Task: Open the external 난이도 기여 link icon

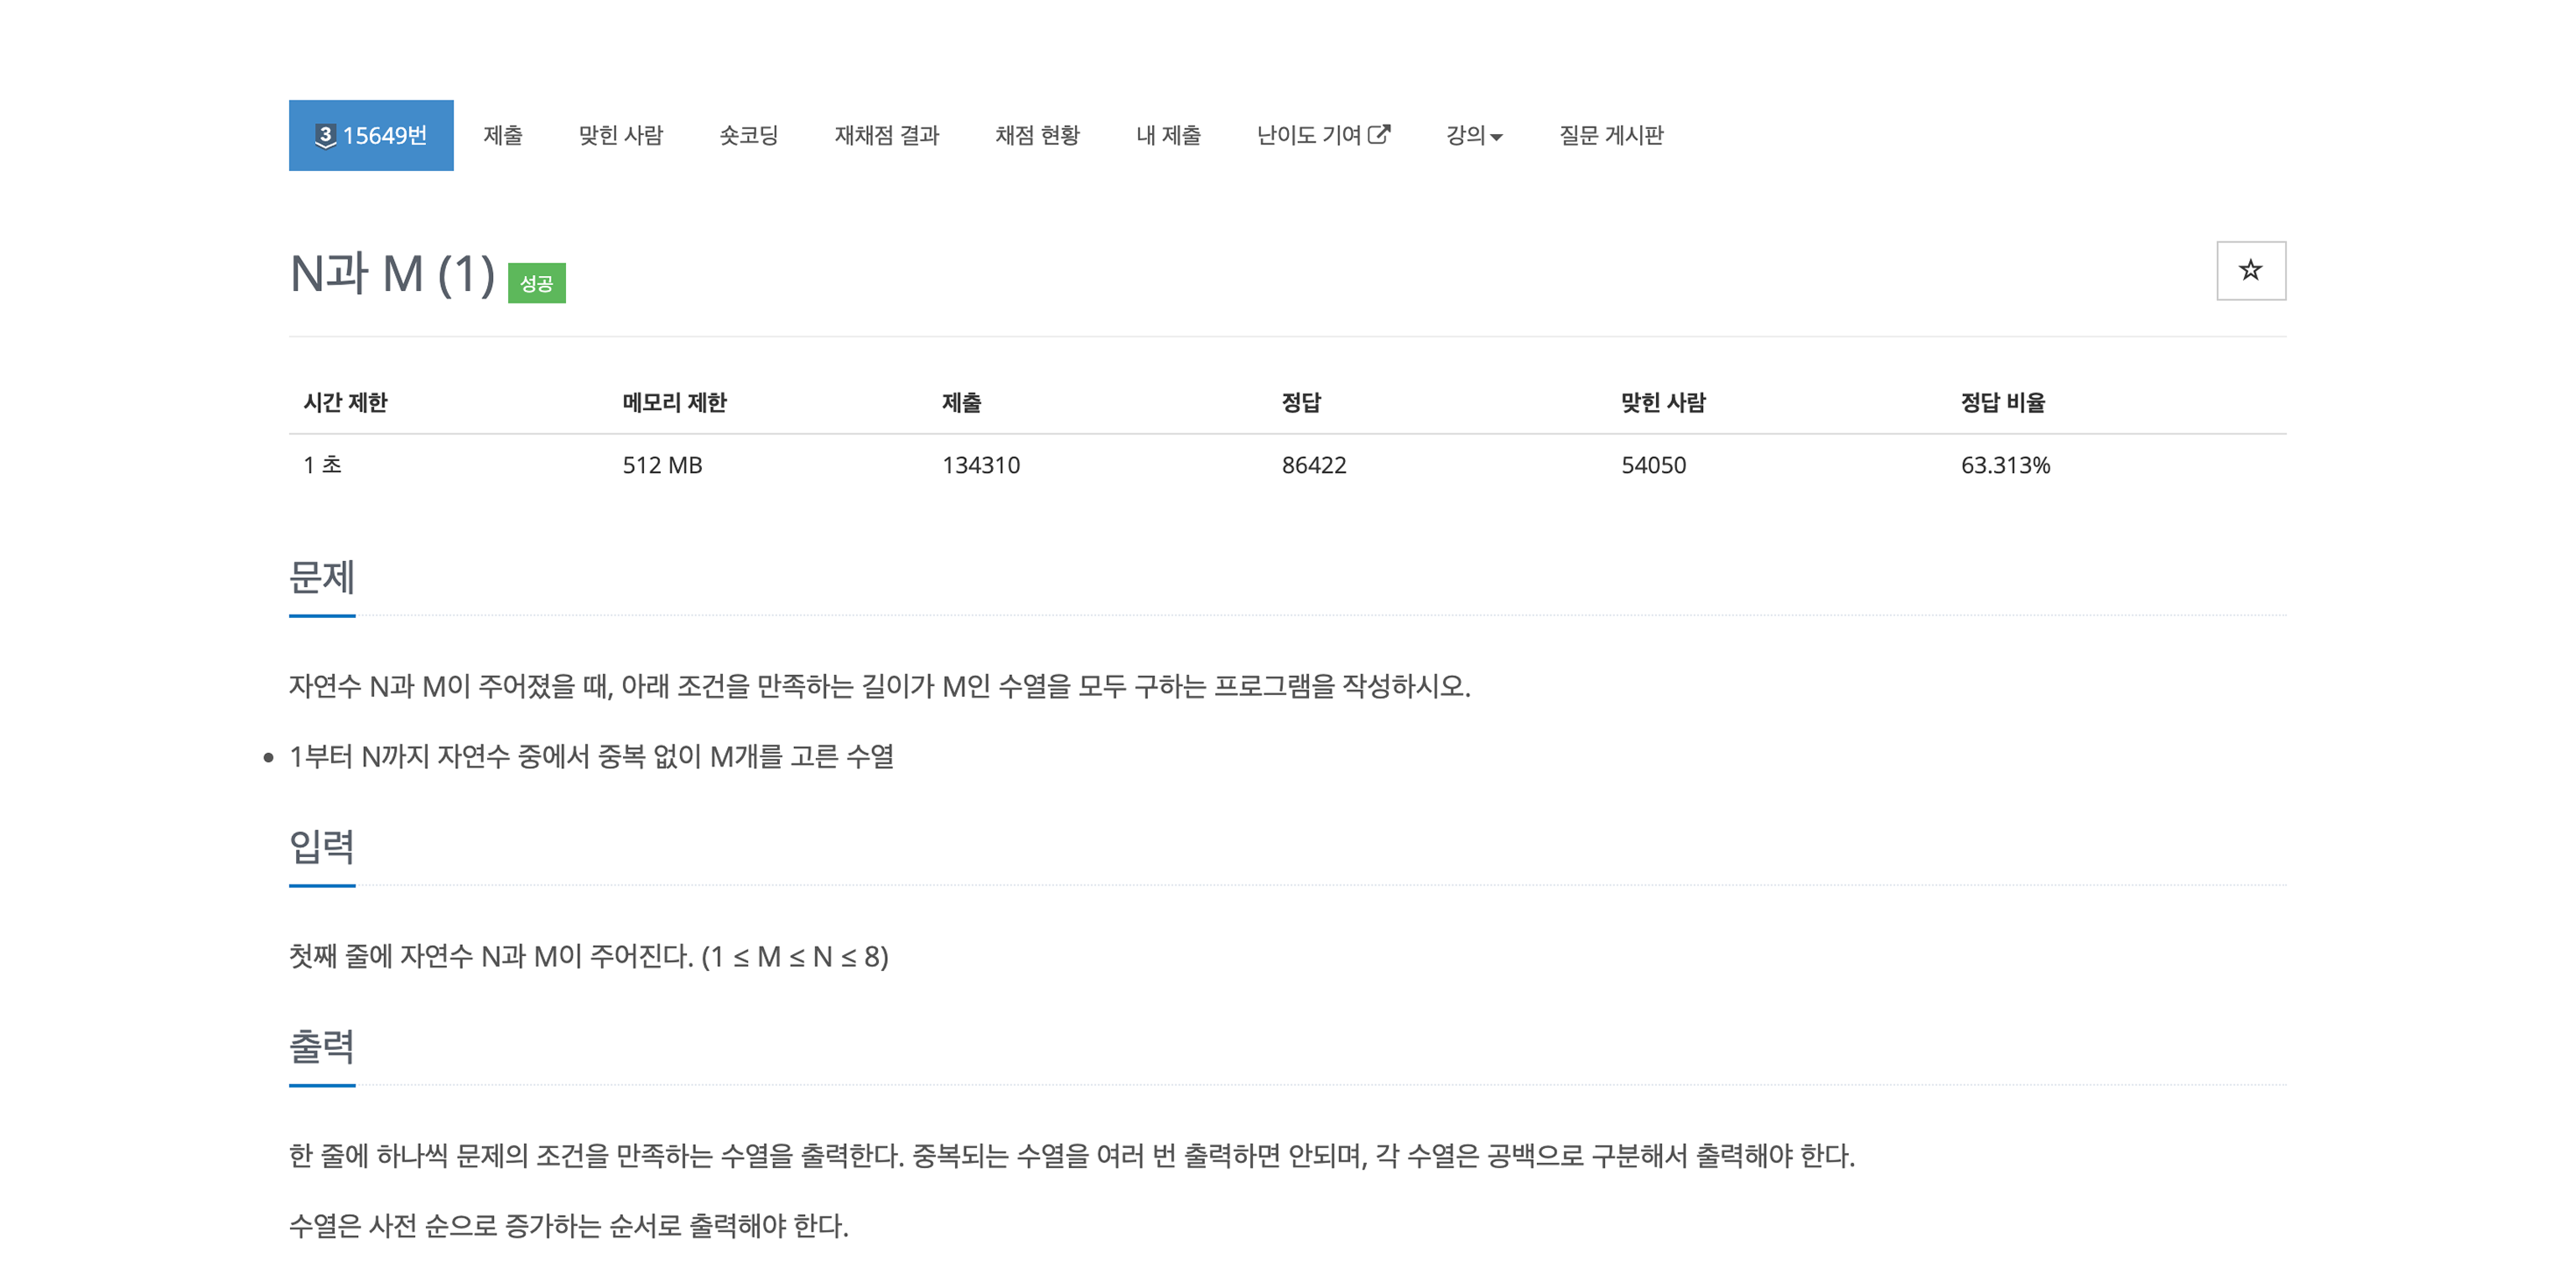Action: (1380, 134)
